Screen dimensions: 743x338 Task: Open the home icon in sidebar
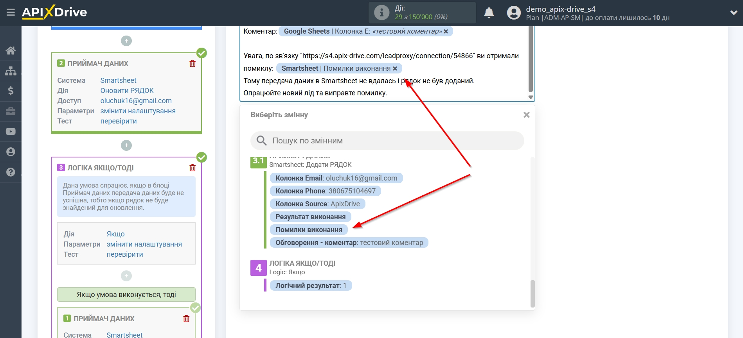tap(11, 50)
